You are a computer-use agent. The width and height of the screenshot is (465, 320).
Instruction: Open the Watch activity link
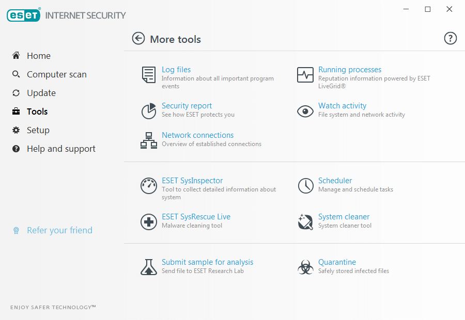342,106
